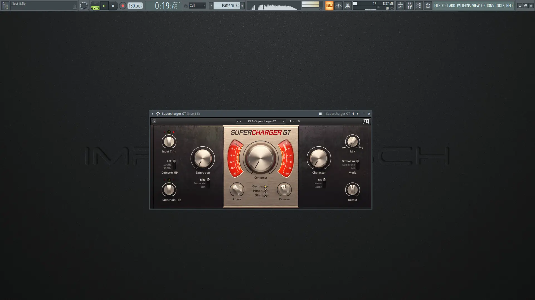
Task: Click the undo history icon
Action: coord(428,6)
